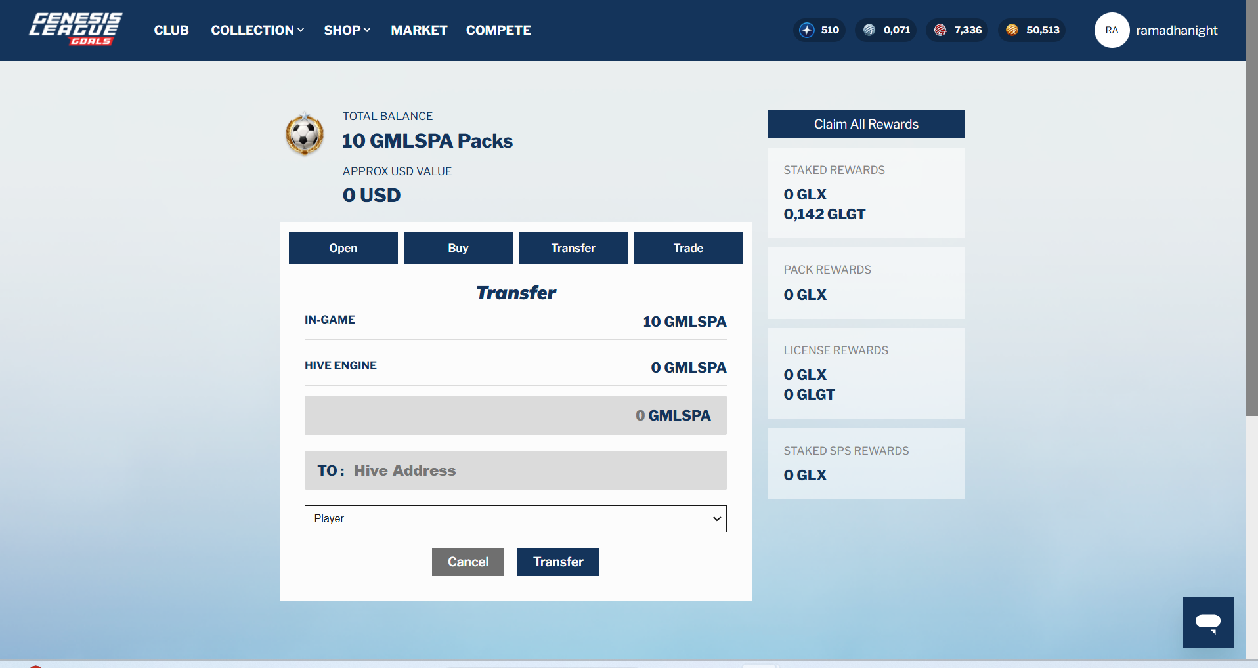Click the Hive Address input field

pos(515,470)
